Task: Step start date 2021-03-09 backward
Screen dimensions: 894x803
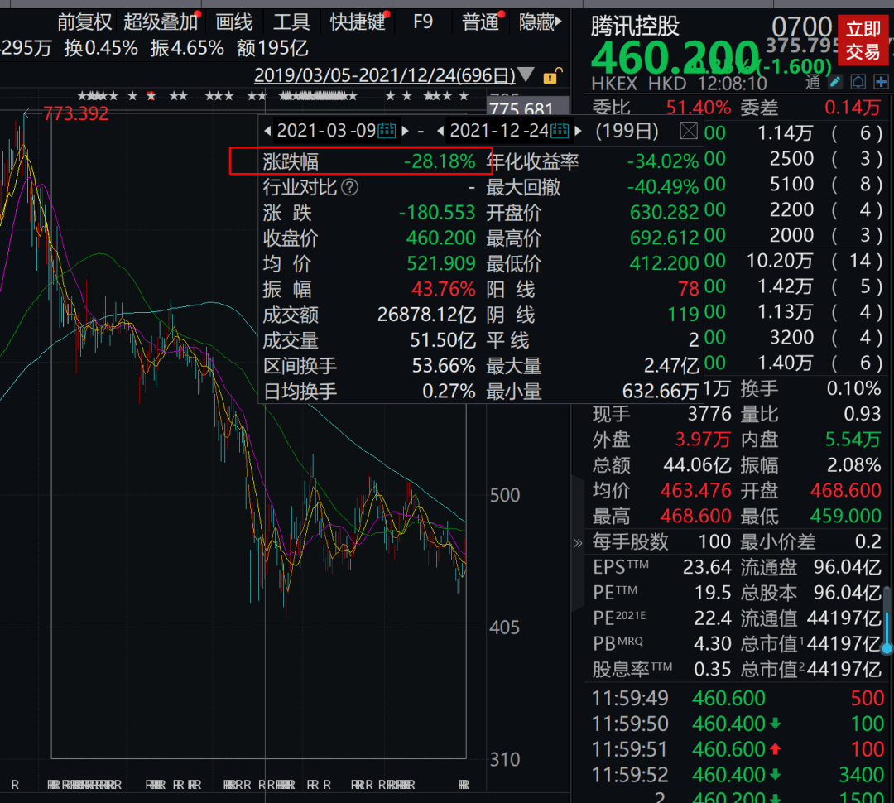Action: pos(267,131)
